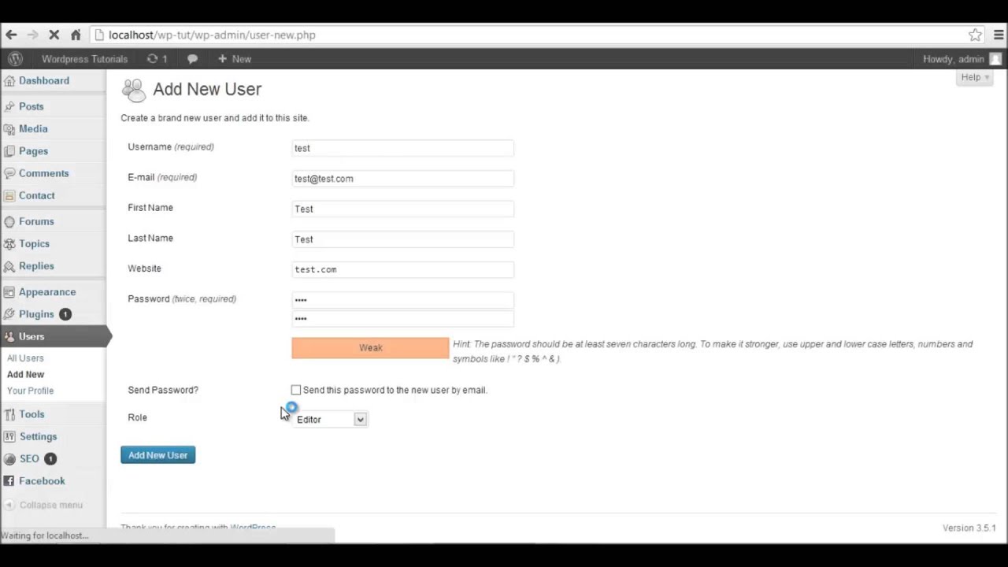Click the SEO menu label
The width and height of the screenshot is (1008, 567).
[x=29, y=458]
